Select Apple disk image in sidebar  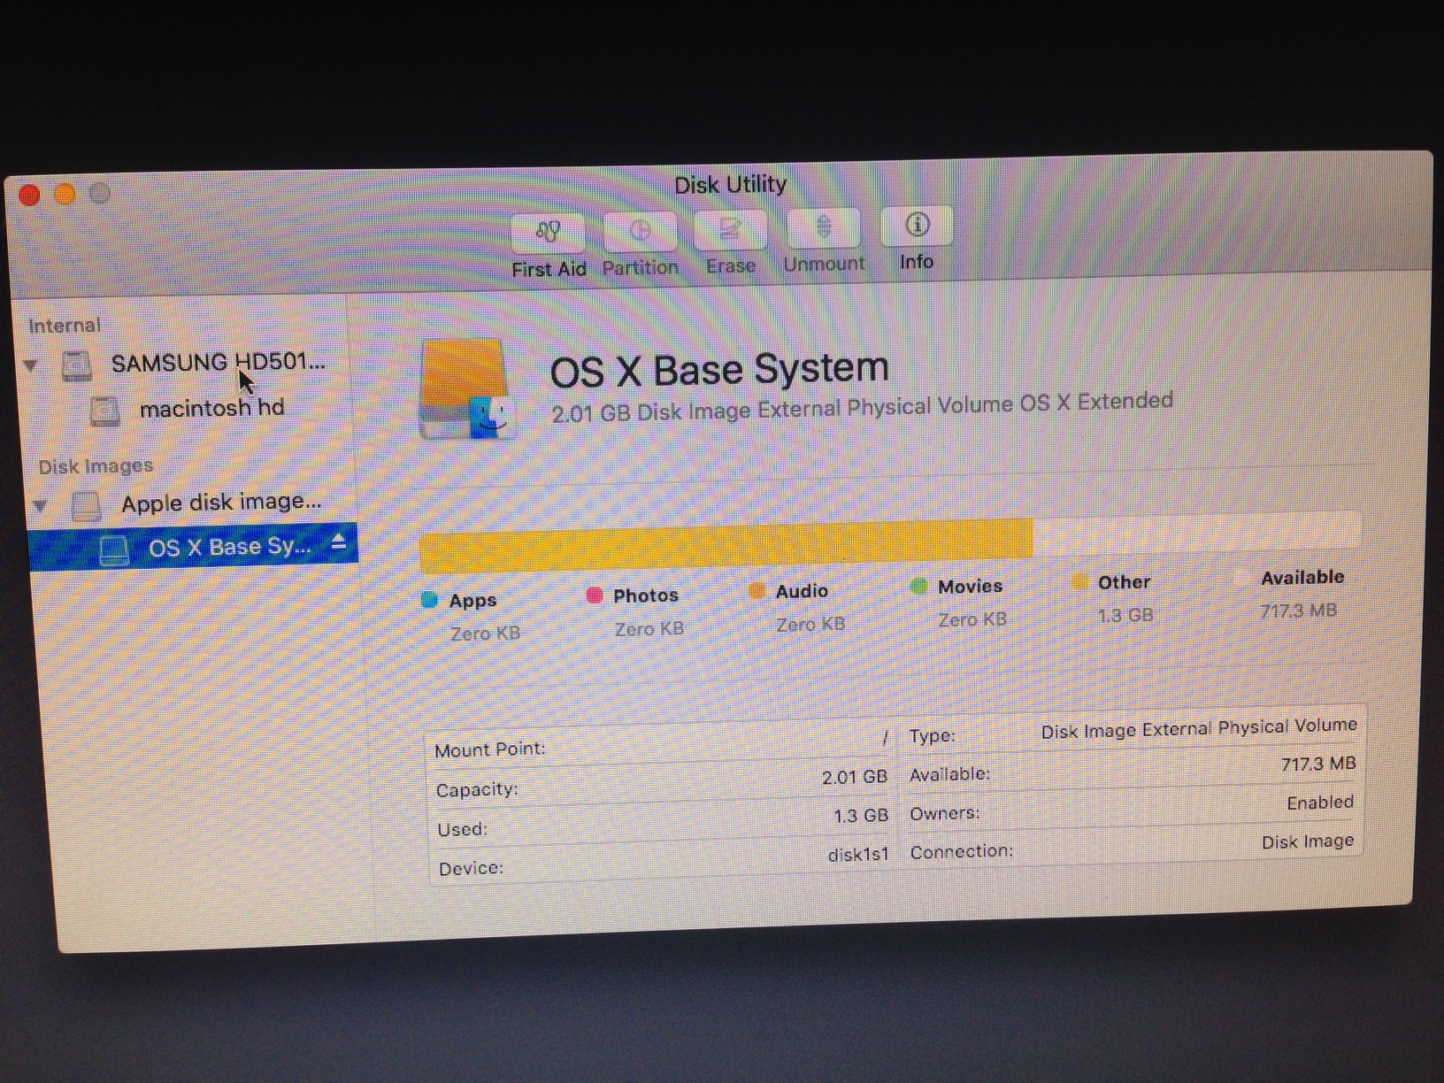point(221,503)
